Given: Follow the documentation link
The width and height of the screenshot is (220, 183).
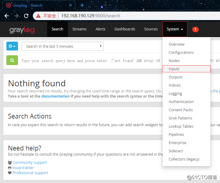Looking at the screenshot, I should (x=56, y=96).
